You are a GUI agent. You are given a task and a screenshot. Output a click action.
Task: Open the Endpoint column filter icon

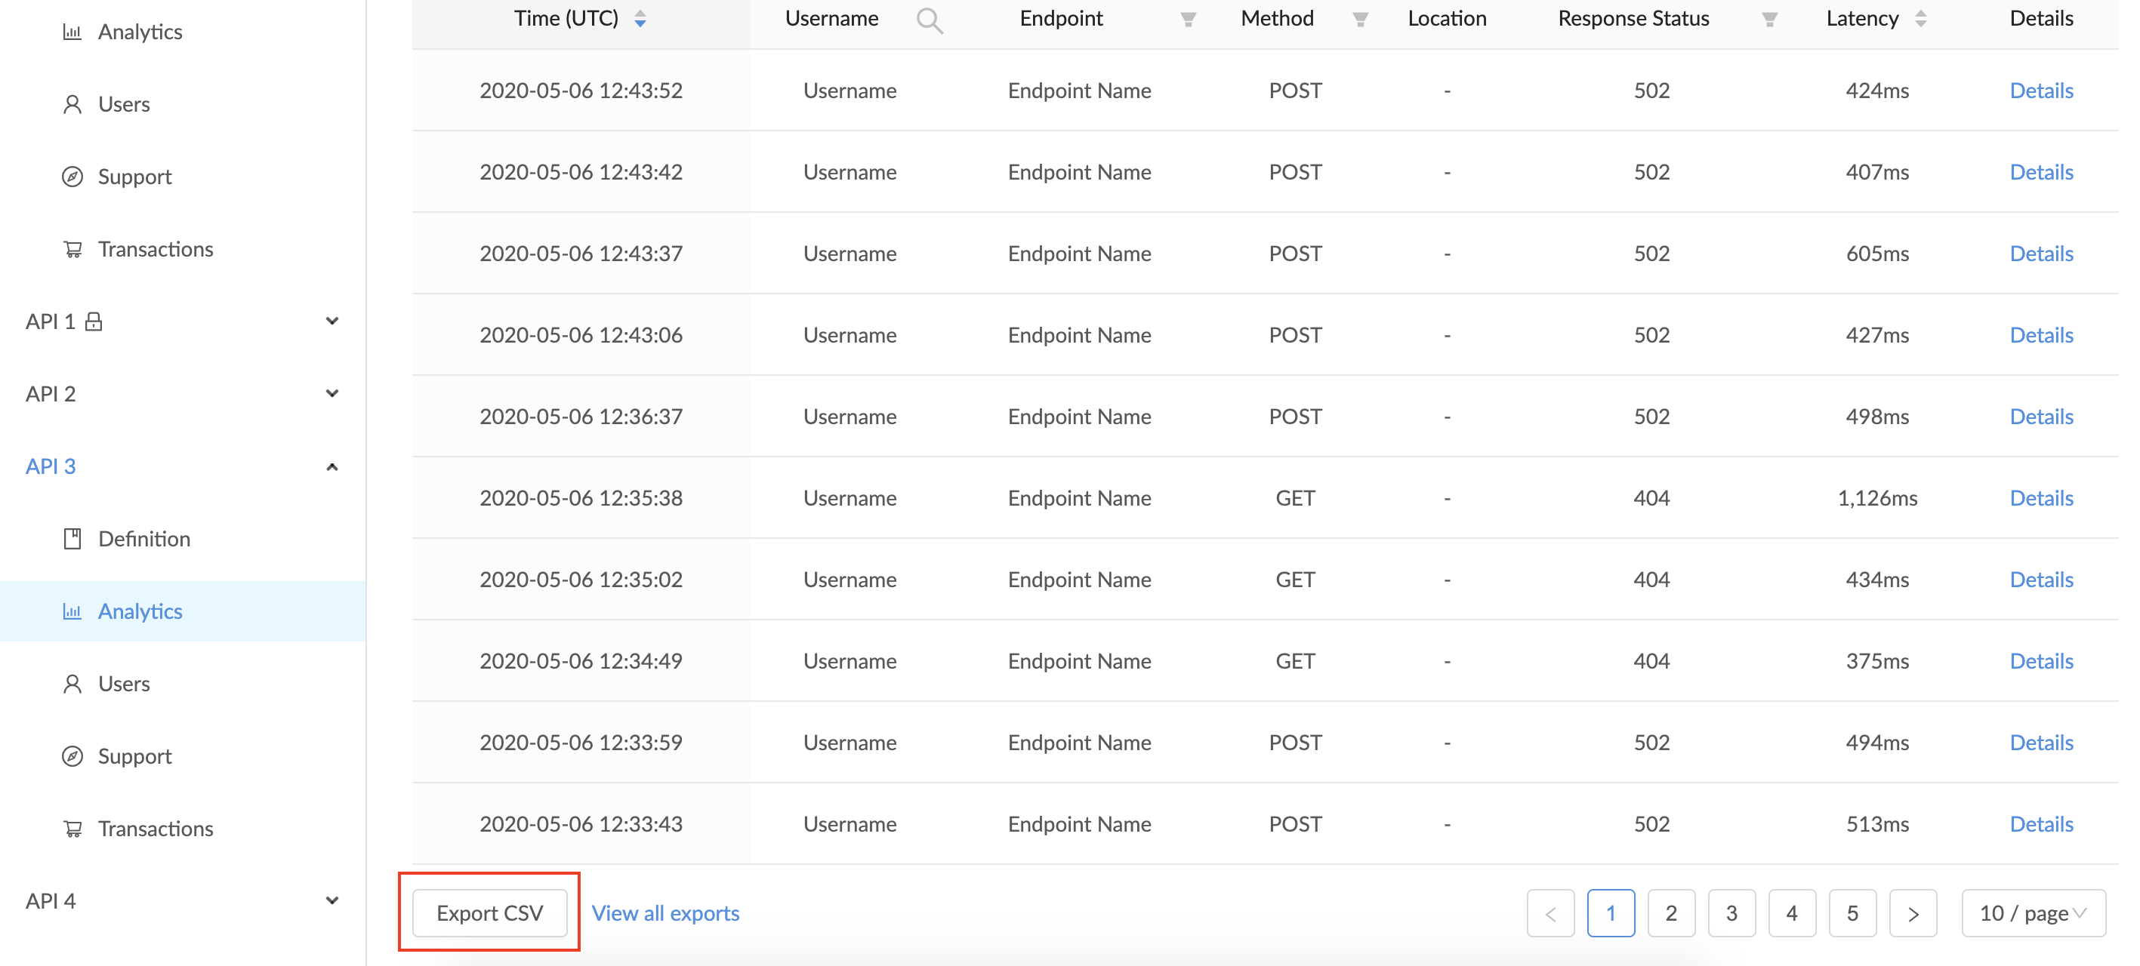click(x=1188, y=19)
